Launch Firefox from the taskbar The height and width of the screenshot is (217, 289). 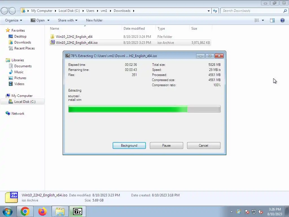pyautogui.click(x=43, y=211)
